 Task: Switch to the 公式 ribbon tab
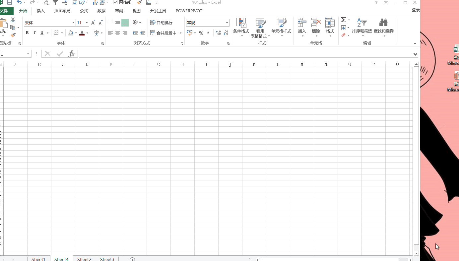[x=84, y=11]
